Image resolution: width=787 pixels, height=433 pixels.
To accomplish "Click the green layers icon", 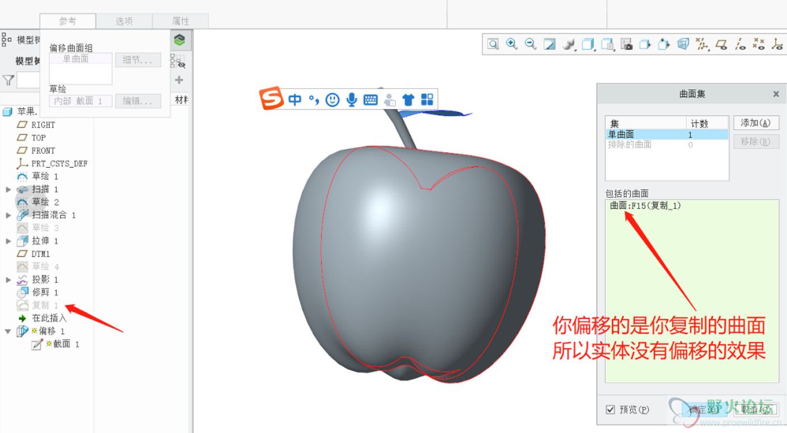I will click(x=180, y=40).
